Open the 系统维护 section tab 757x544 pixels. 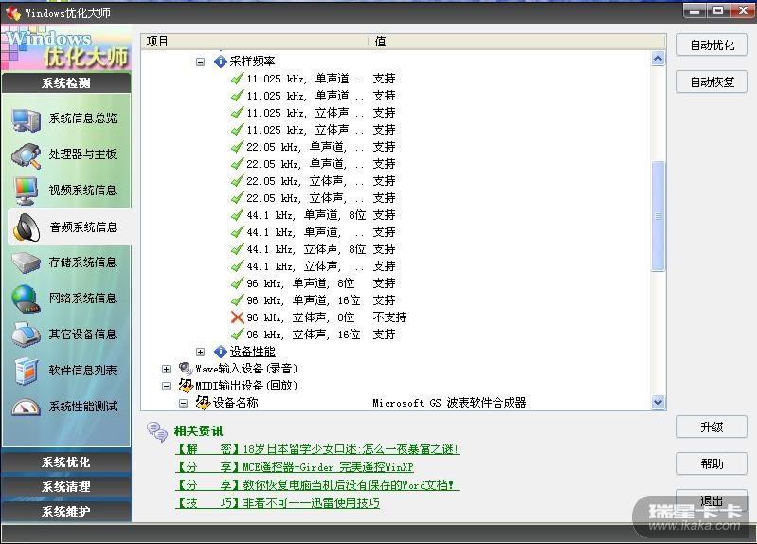[x=65, y=511]
